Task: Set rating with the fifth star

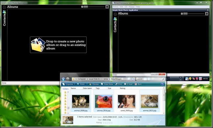Action: 112,123
